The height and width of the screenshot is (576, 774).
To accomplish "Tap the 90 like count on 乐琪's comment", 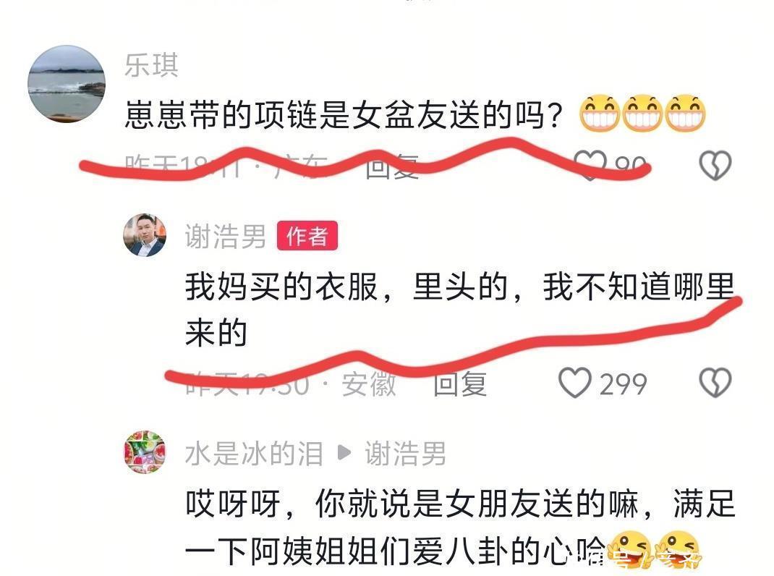I will 631,165.
